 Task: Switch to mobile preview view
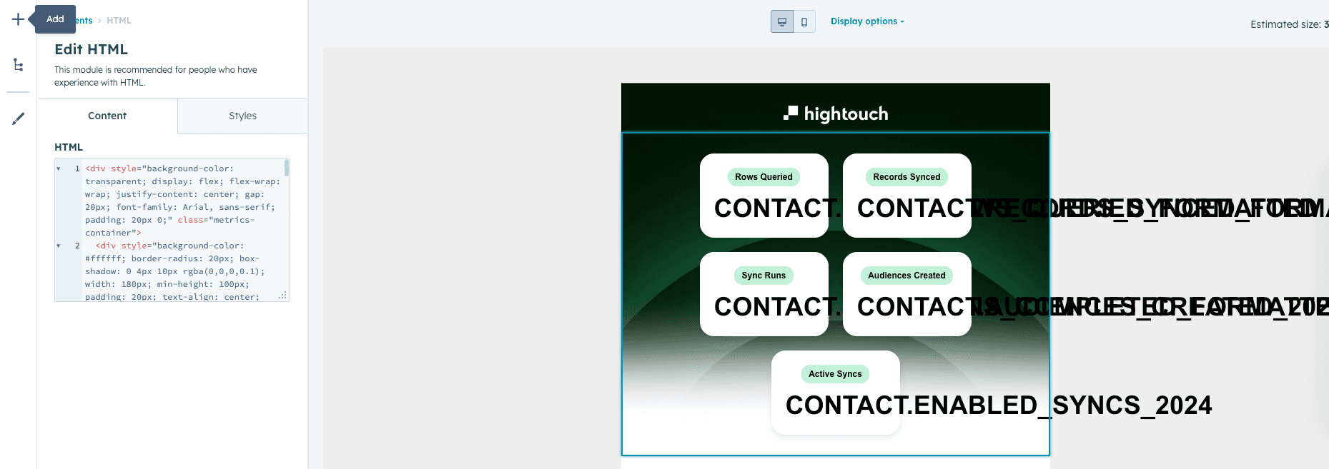(x=804, y=21)
